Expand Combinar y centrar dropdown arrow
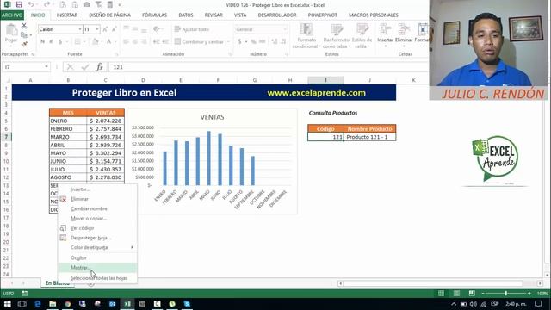 [228, 42]
